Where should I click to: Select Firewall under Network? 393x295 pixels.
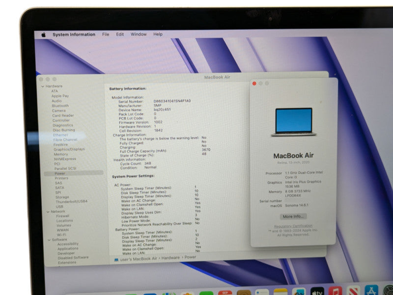[x=63, y=216]
